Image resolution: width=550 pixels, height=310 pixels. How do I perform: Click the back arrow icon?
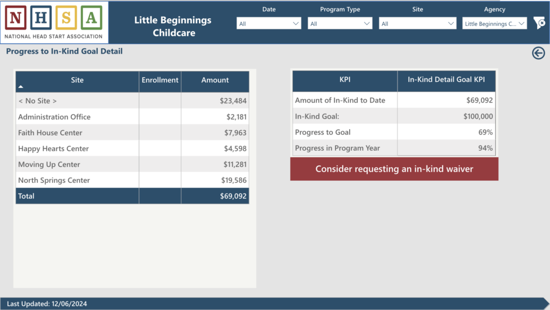pos(538,53)
